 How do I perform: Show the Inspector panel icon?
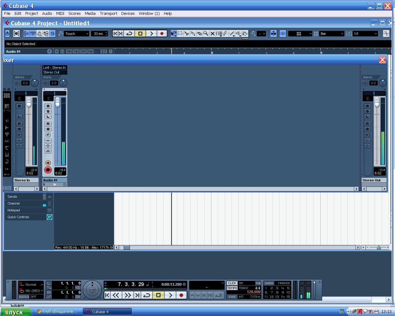tap(27, 34)
